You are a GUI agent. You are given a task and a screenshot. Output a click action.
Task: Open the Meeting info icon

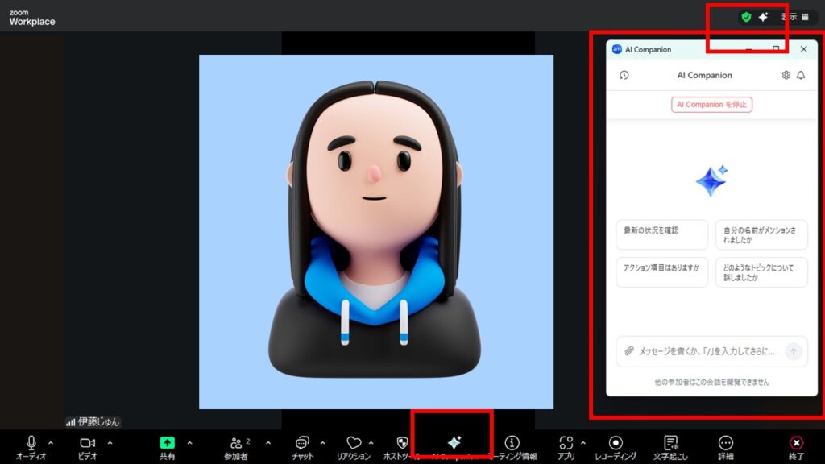coord(512,443)
